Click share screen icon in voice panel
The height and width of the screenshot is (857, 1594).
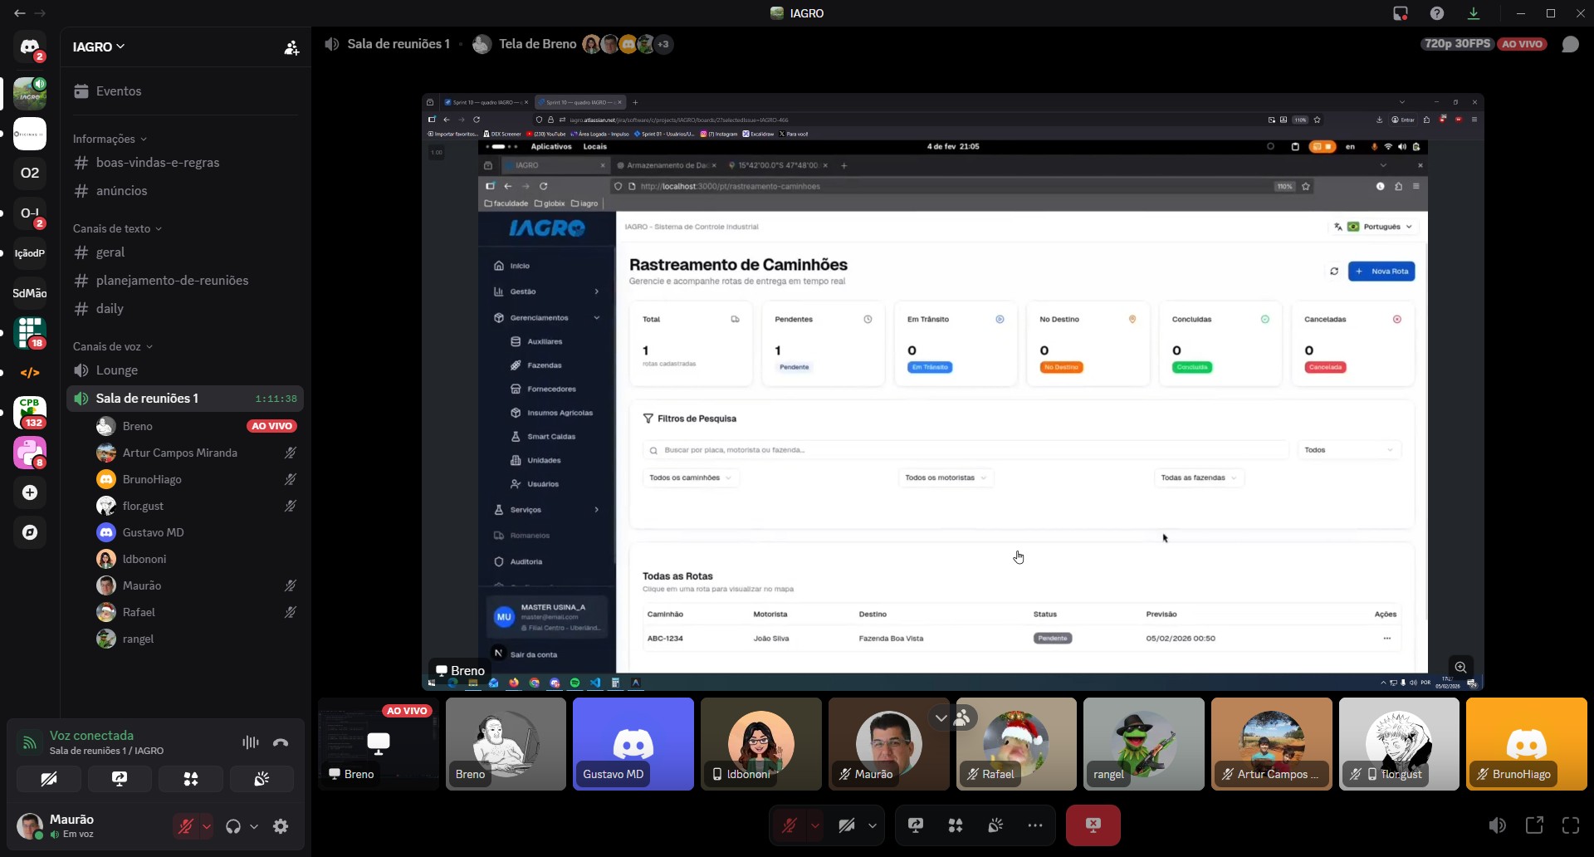coord(120,779)
